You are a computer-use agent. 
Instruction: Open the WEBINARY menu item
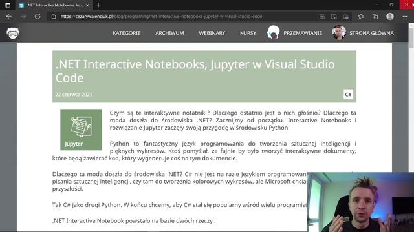pos(212,33)
